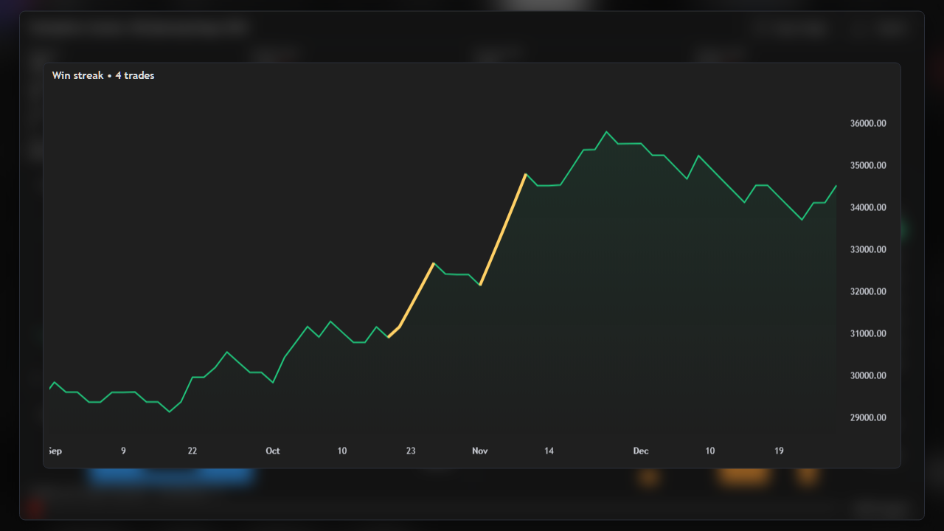
Task: Click the 34000.00 value on the price axis
Action: (868, 207)
